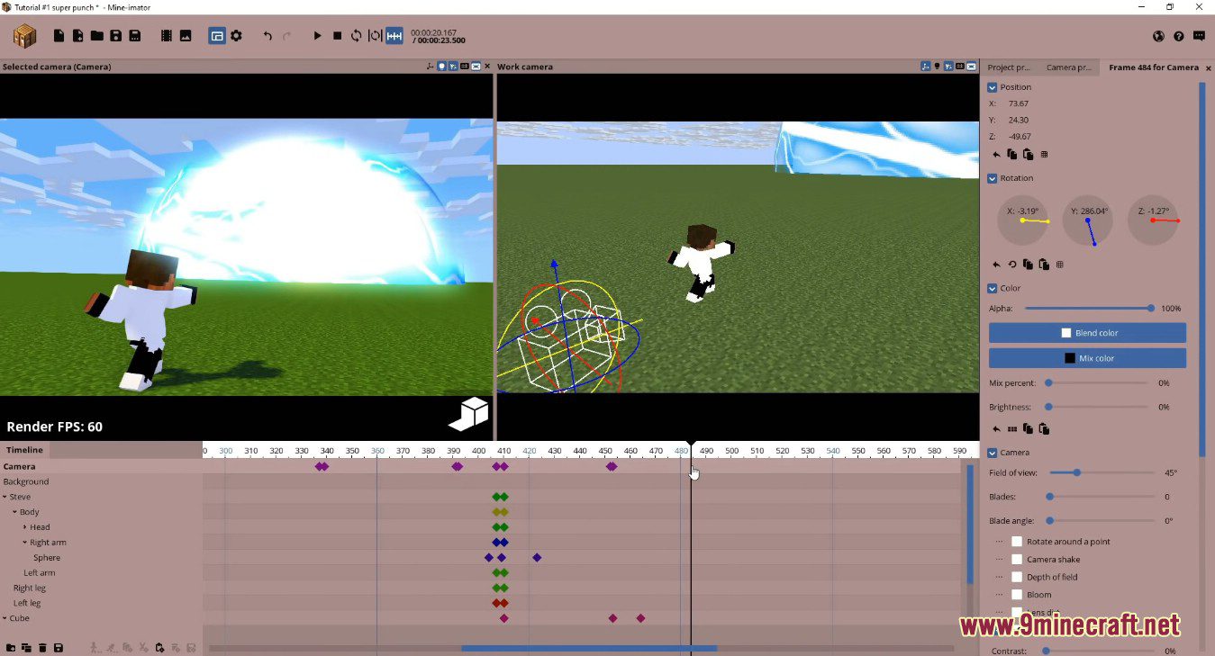Adjust the Field of view slider
Screen dimensions: 1215x656
click(1102, 472)
